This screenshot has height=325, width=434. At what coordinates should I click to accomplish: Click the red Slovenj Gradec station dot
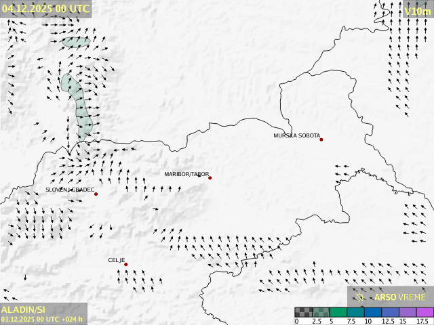(x=96, y=194)
